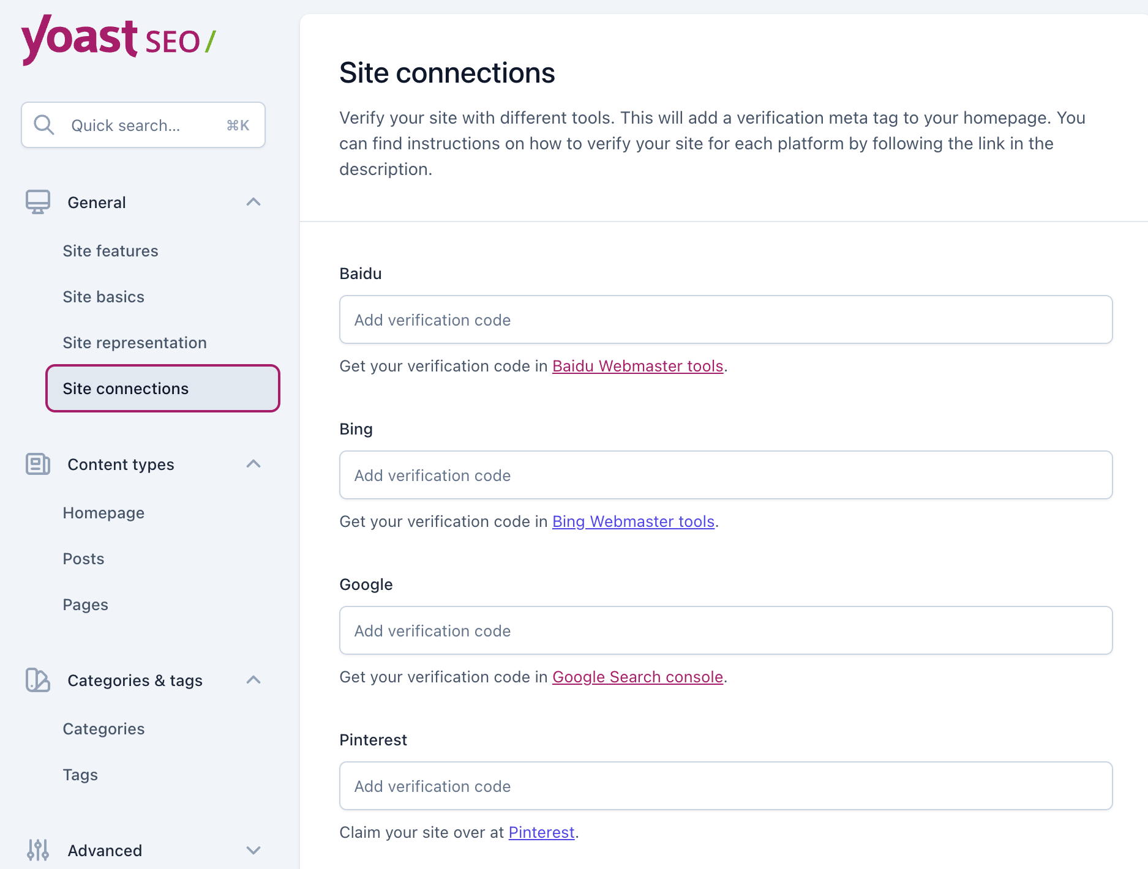
Task: Select Site connections menu item
Action: (x=163, y=389)
